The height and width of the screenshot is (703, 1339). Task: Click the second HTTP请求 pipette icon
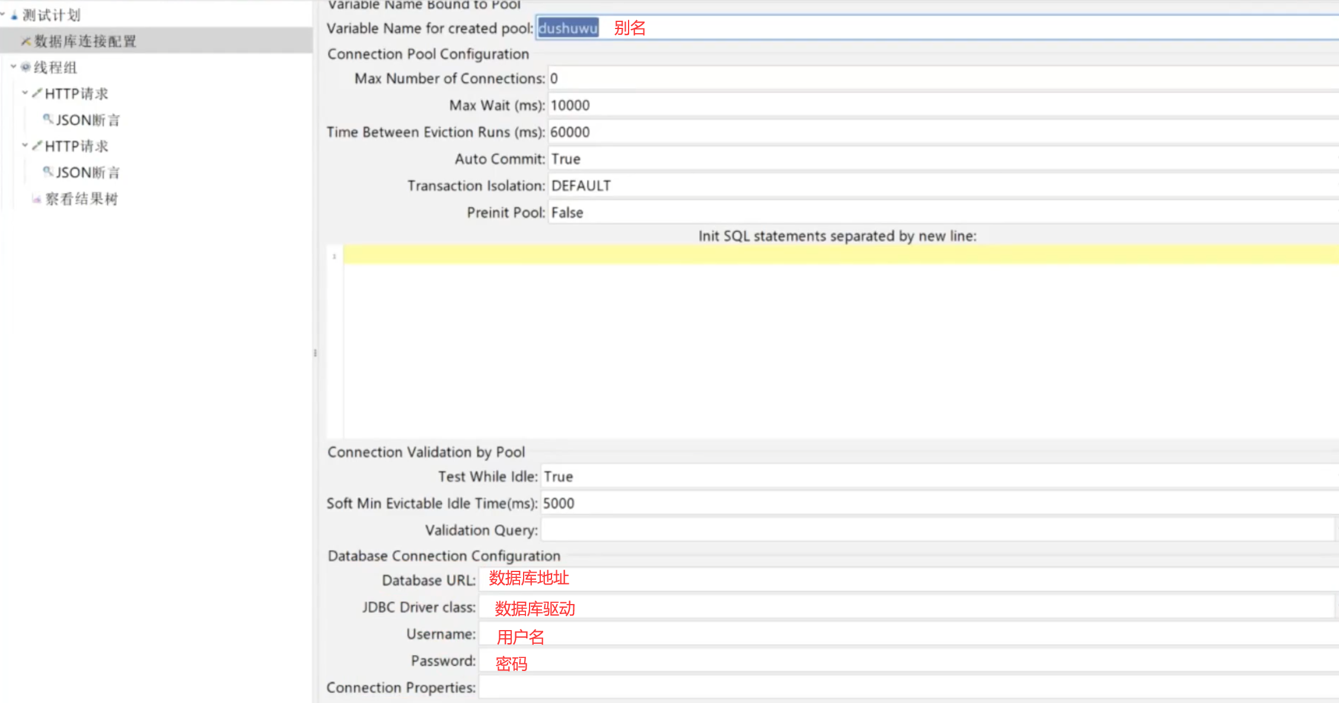(x=37, y=146)
